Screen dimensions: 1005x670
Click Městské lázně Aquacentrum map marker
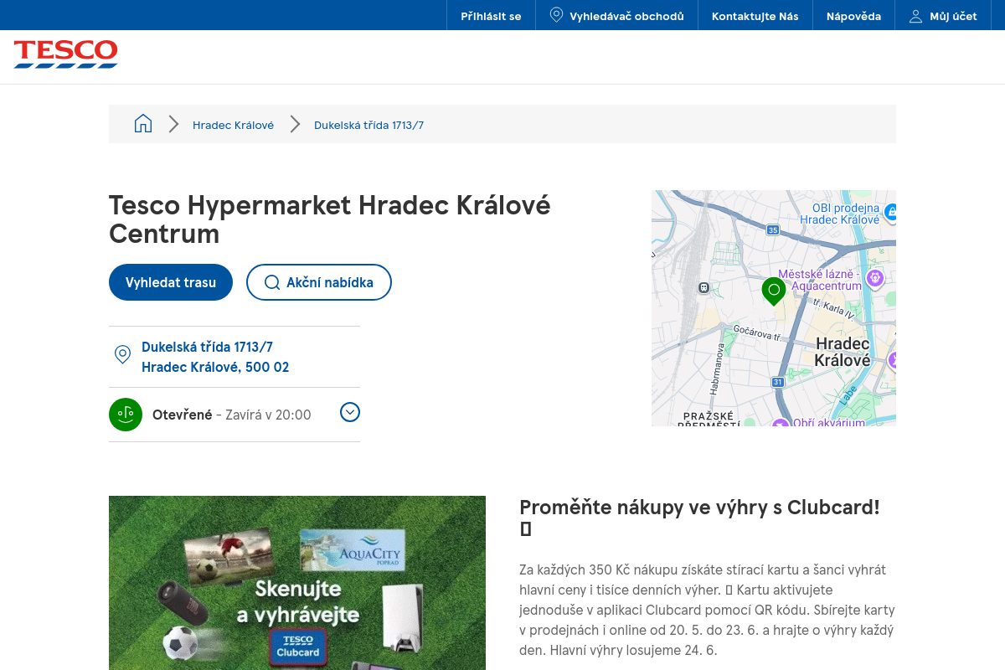click(x=875, y=277)
